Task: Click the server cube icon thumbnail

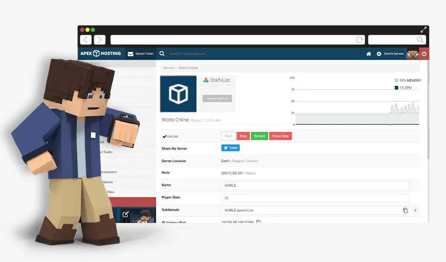Action: (x=178, y=94)
